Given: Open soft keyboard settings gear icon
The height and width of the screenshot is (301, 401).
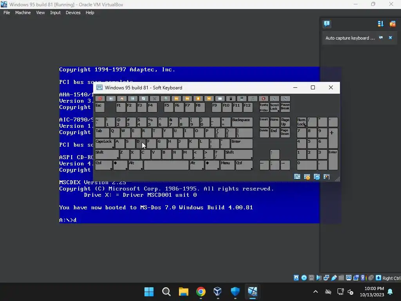Looking at the screenshot, I should point(307,177).
